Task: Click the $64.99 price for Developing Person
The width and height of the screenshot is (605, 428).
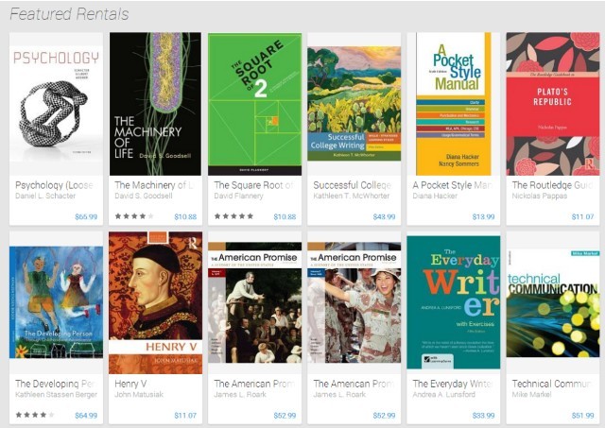Action: tap(86, 416)
